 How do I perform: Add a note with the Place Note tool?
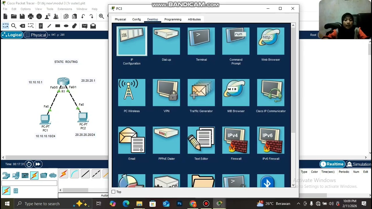click(x=41, y=26)
